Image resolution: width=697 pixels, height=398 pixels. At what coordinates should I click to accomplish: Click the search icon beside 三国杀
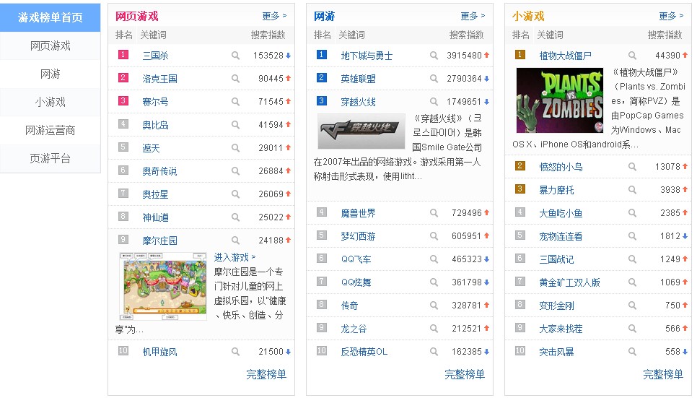[235, 56]
